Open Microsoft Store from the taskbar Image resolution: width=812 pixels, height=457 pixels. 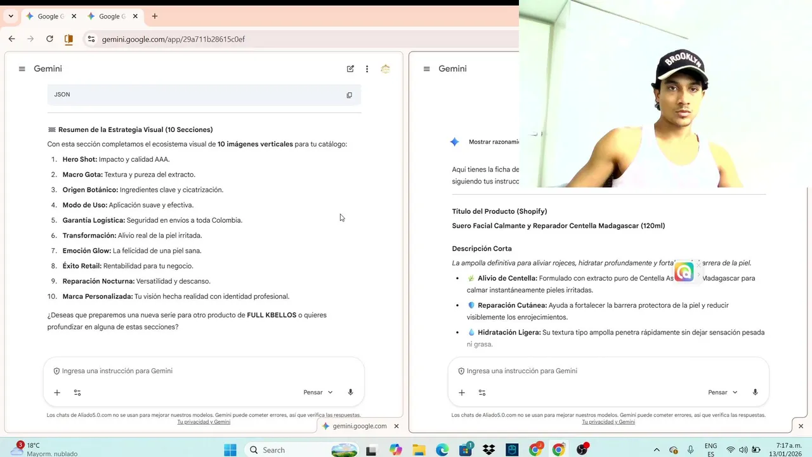(x=466, y=450)
